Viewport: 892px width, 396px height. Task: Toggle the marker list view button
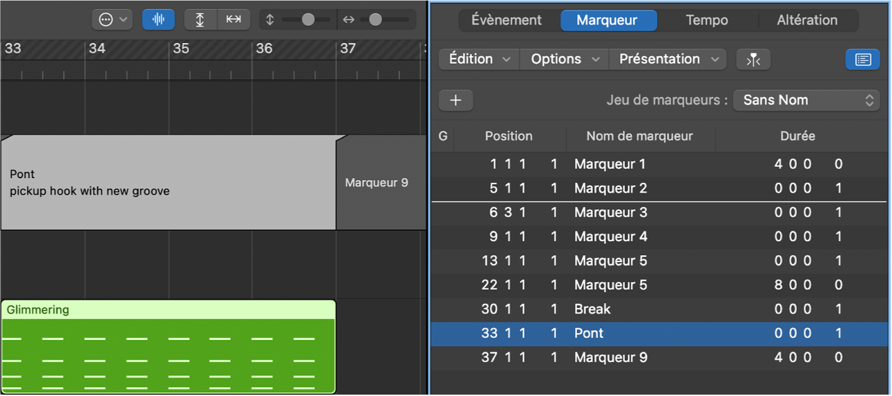pyautogui.click(x=863, y=59)
